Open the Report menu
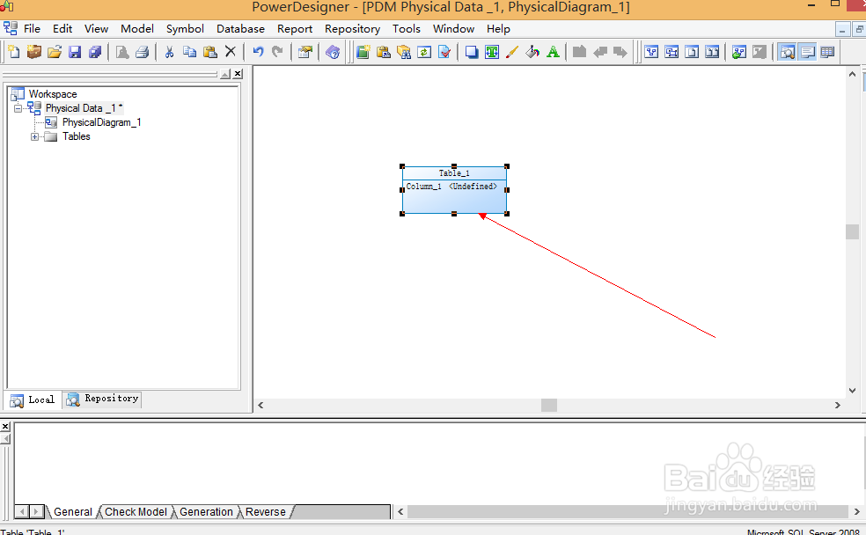866x535 pixels. point(294,29)
